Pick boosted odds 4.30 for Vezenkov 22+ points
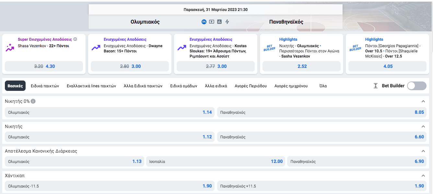Image resolution: width=433 pixels, height=194 pixels. [x=44, y=66]
